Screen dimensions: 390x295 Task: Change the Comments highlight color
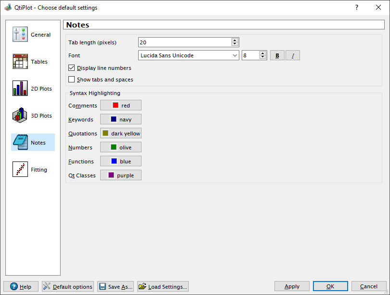(120, 105)
